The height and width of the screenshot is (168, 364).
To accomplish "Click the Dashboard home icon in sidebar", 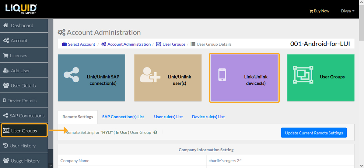I will 5,25.
